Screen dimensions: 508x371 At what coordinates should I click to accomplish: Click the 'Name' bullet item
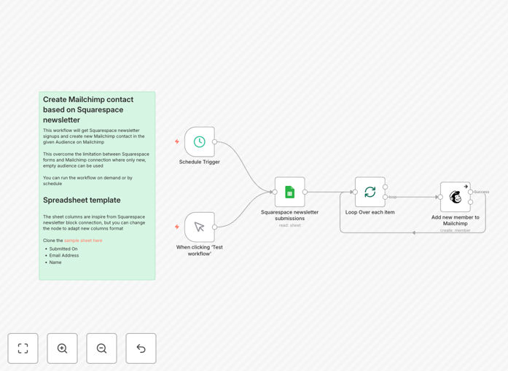click(x=55, y=262)
